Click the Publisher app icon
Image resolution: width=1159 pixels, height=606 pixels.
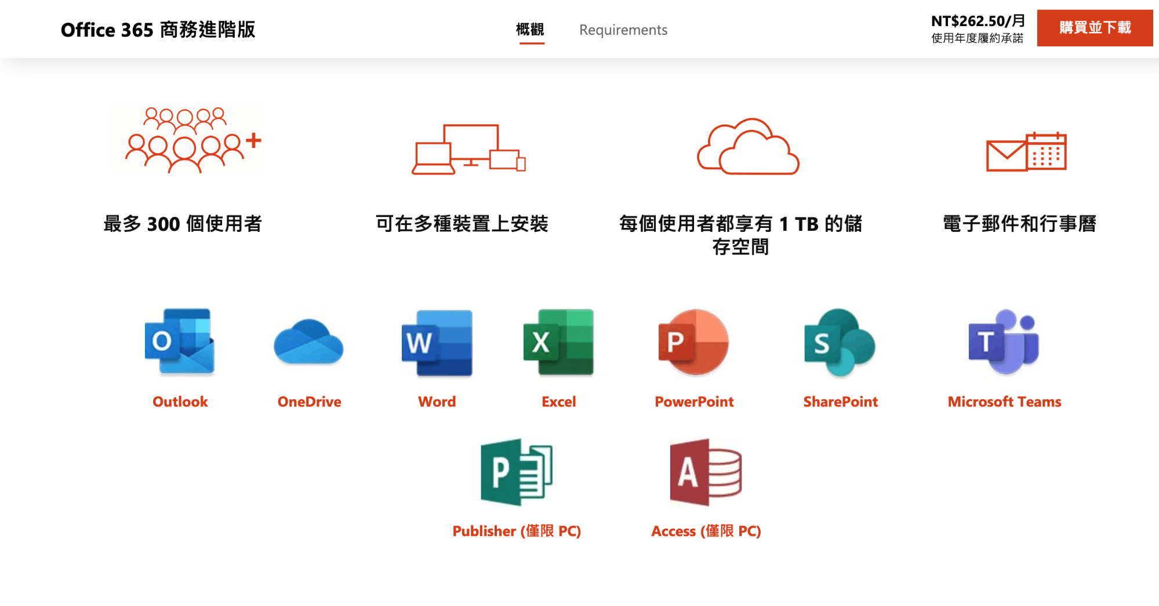(x=517, y=472)
